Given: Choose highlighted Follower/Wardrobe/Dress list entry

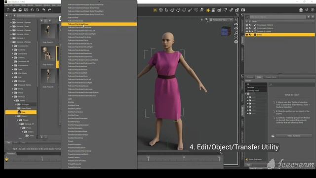Looking at the screenshot, I should (99, 24).
